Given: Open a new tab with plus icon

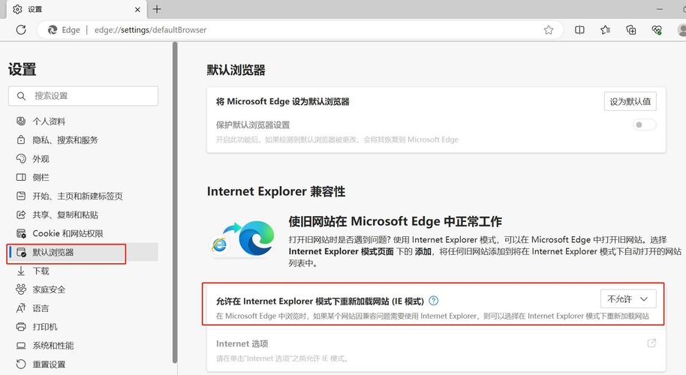Looking at the screenshot, I should pos(157,9).
